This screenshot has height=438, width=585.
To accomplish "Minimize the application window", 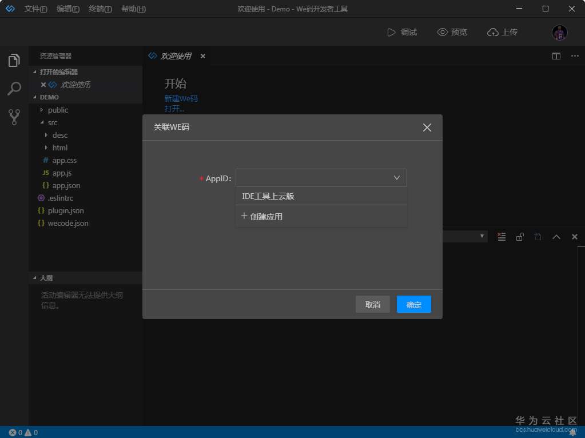I will tap(519, 8).
